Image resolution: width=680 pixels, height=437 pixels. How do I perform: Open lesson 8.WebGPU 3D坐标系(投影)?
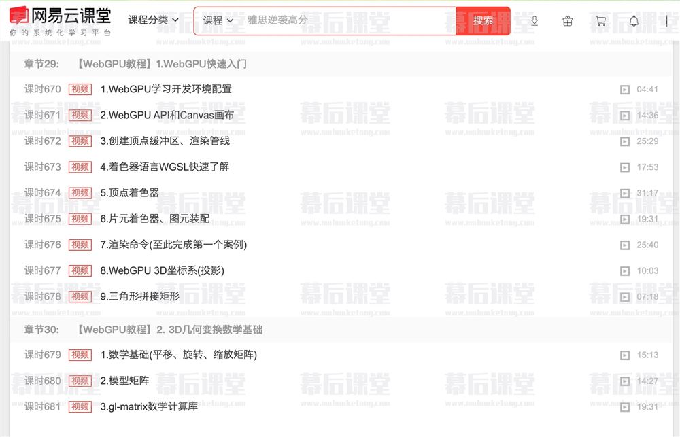tap(163, 271)
